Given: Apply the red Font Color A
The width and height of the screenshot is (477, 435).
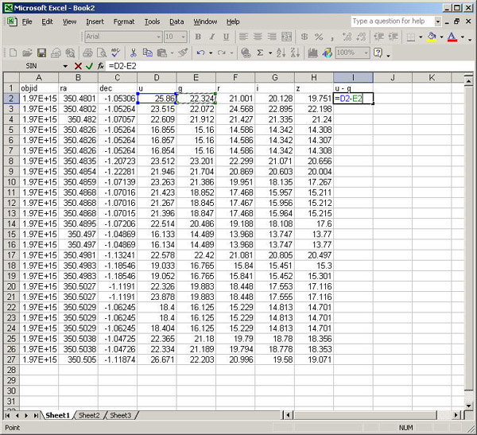Looking at the screenshot, I should click(x=452, y=37).
